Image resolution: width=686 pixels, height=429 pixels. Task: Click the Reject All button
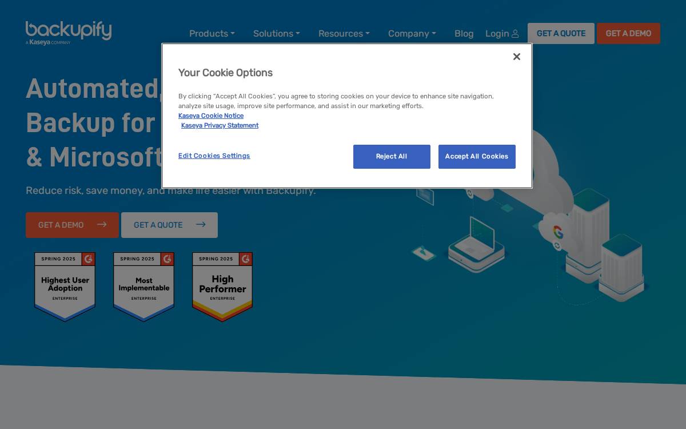pos(392,157)
